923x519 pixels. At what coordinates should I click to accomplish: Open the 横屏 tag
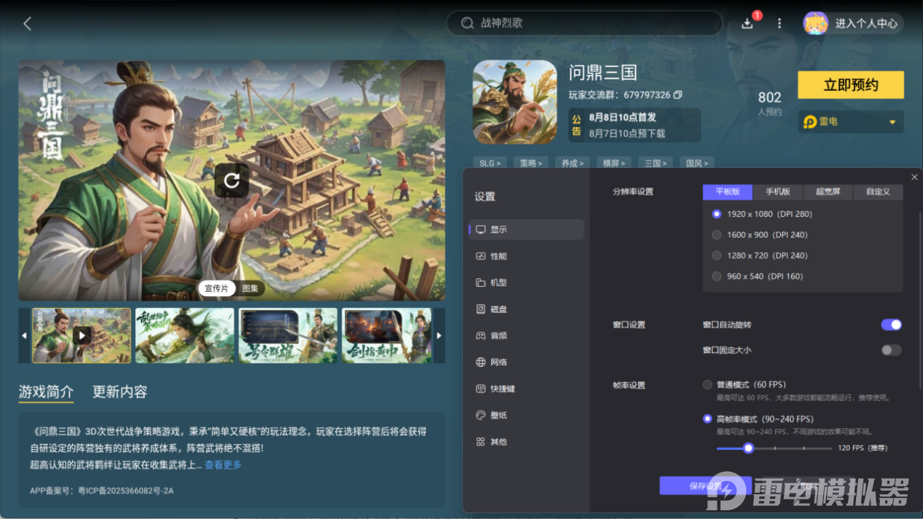[613, 163]
